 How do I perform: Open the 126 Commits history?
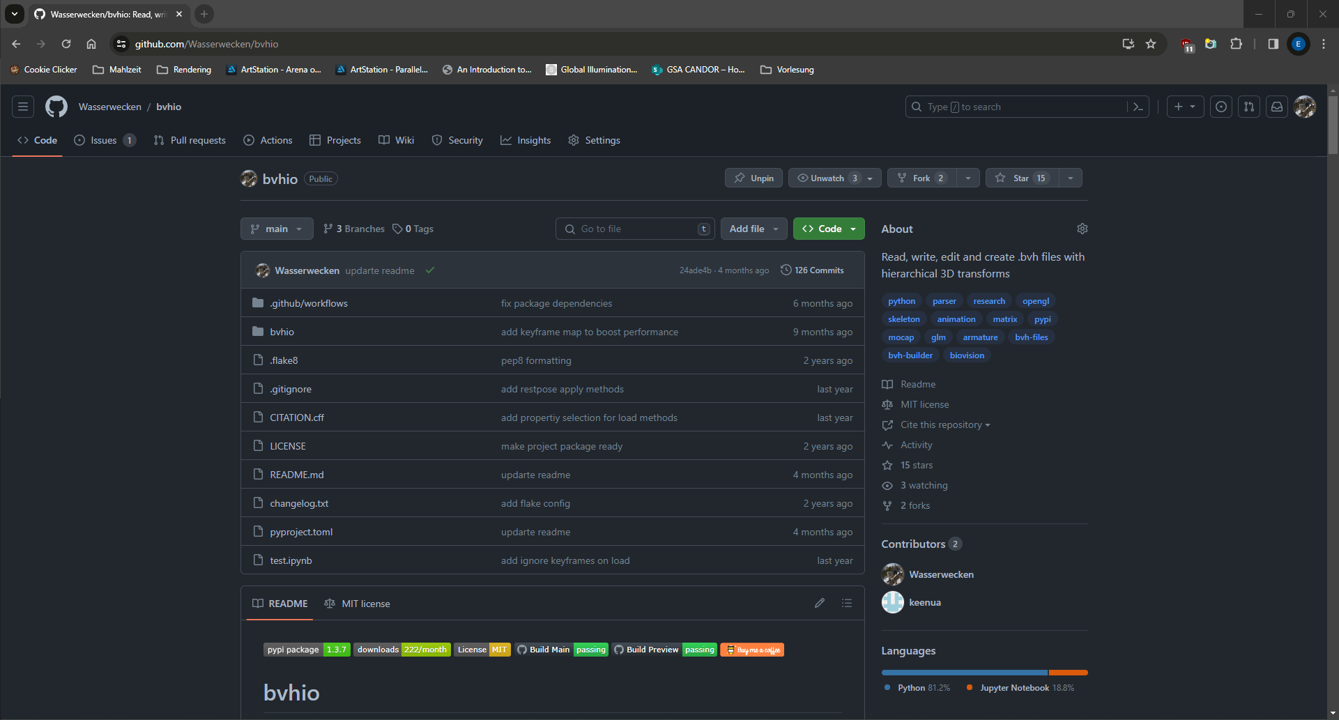812,270
